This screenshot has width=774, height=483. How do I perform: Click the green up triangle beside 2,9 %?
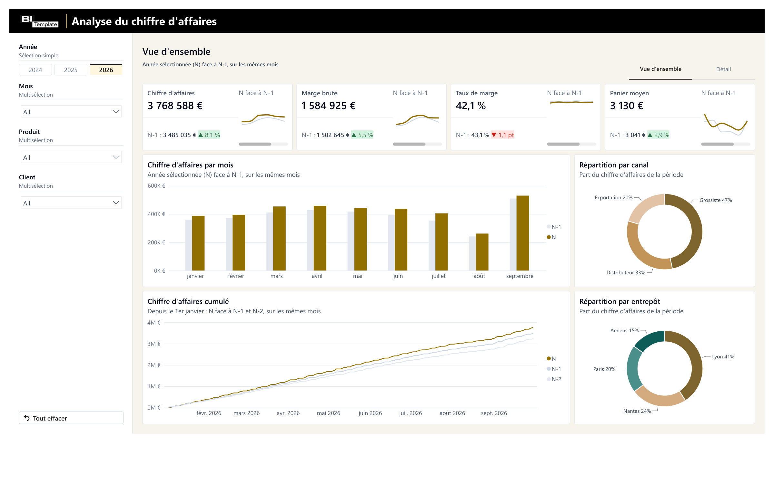click(650, 135)
